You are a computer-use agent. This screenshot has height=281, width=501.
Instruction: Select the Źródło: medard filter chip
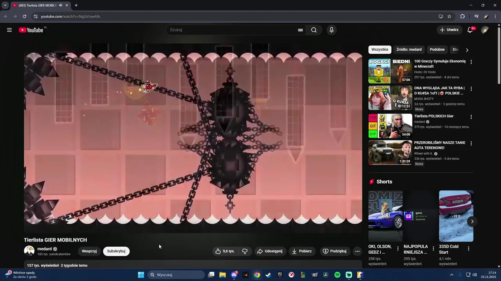409,50
